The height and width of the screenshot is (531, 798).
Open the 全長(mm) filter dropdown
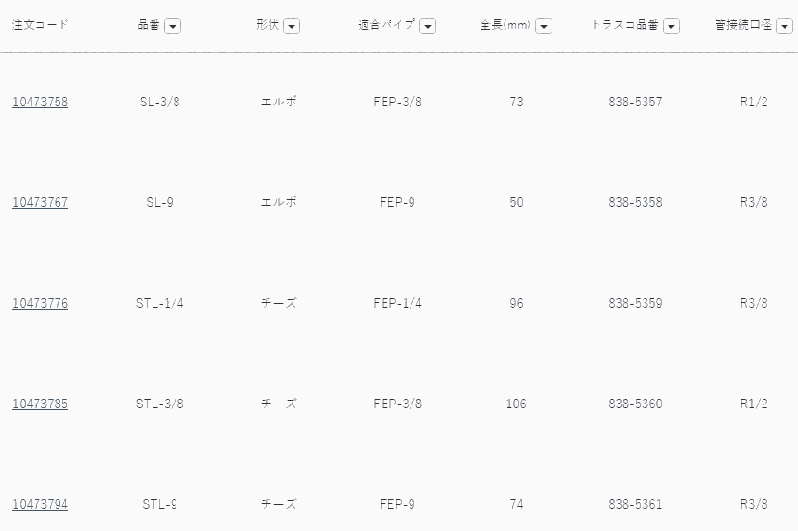(544, 27)
